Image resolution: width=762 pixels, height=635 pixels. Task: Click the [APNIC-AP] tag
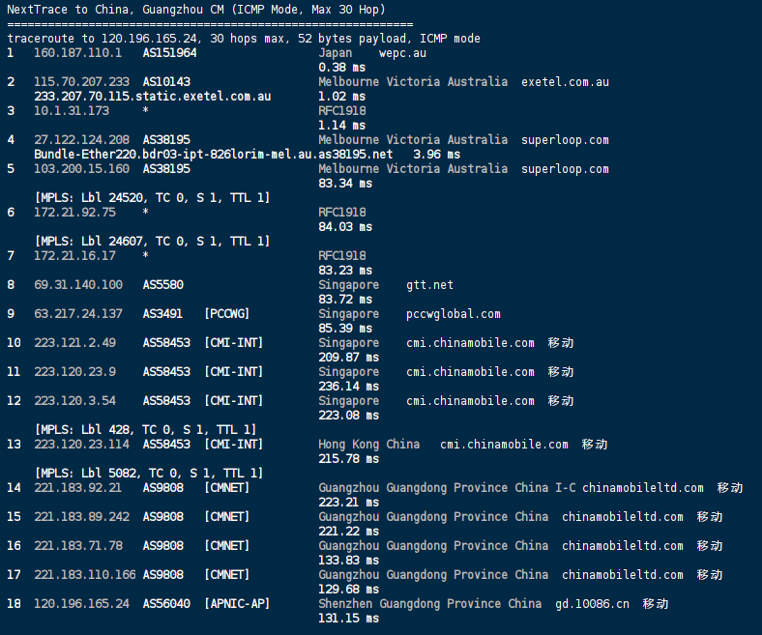click(237, 604)
